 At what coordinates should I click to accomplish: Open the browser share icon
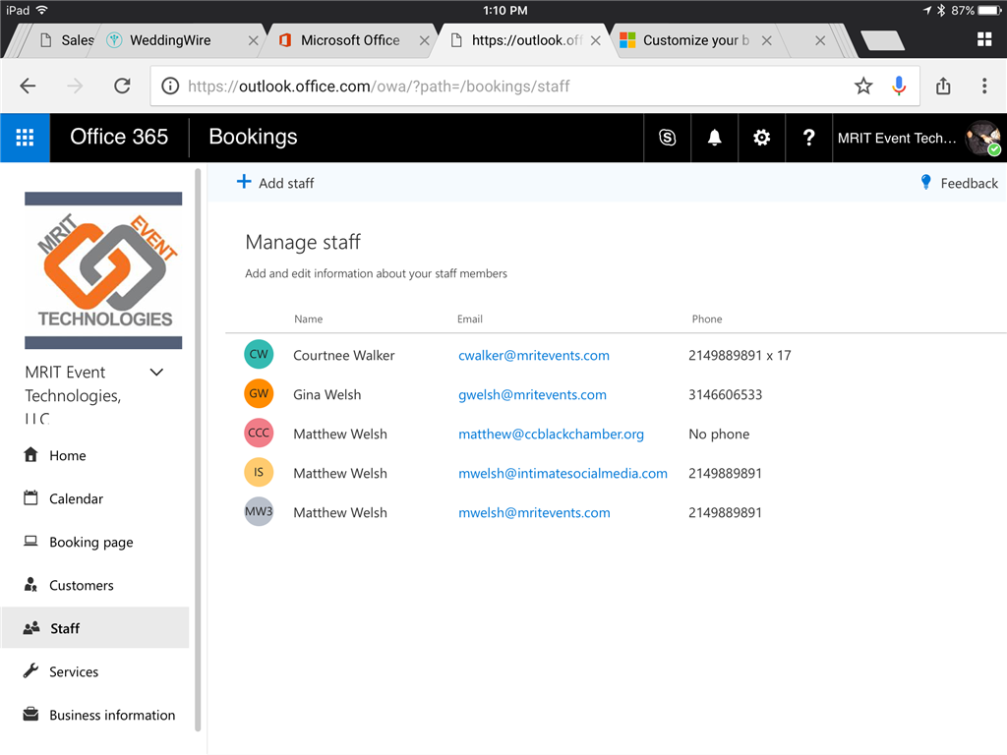943,87
